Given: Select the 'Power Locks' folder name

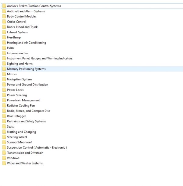Looking at the screenshot, I should coord(15,90).
